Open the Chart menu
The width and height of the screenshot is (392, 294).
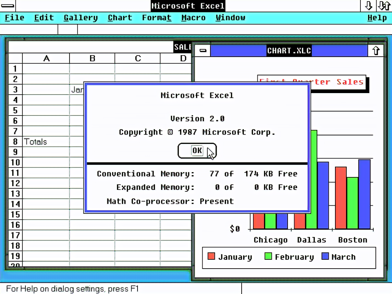(x=120, y=17)
